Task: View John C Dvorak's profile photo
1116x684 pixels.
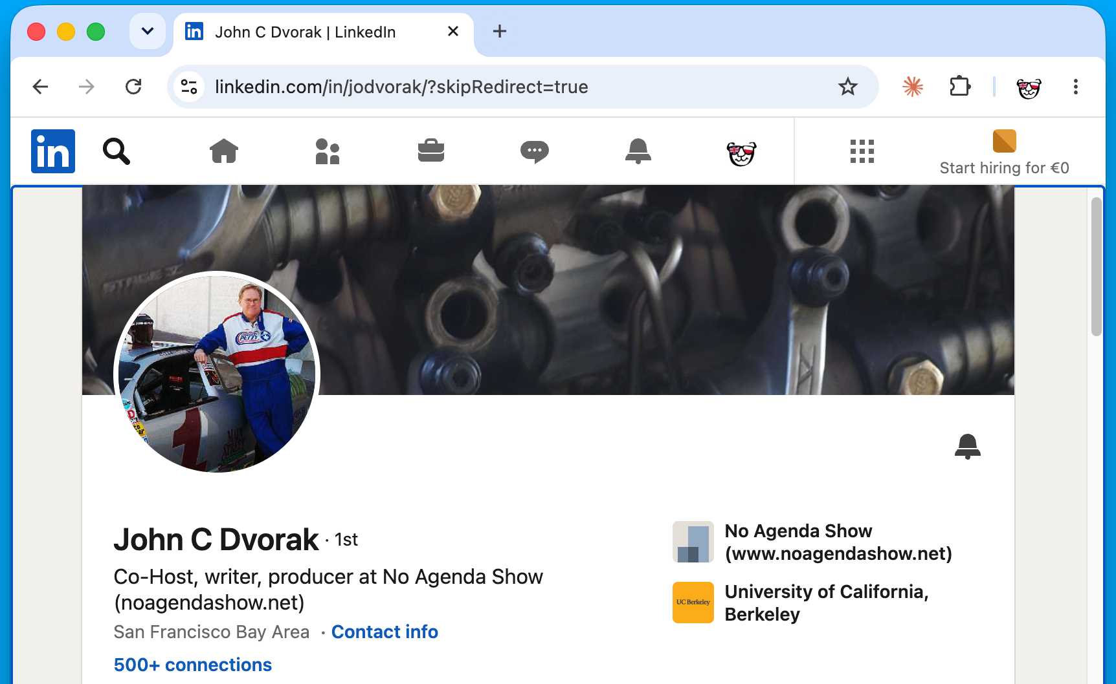Action: (x=217, y=374)
